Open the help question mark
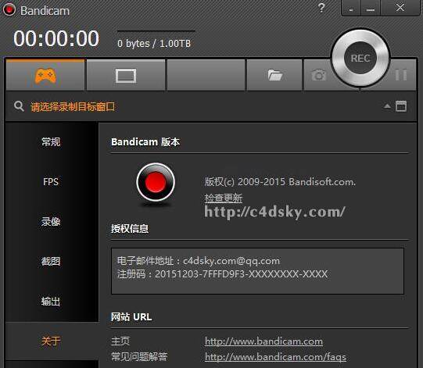Screen dimensions: 423x368 (x=321, y=8)
